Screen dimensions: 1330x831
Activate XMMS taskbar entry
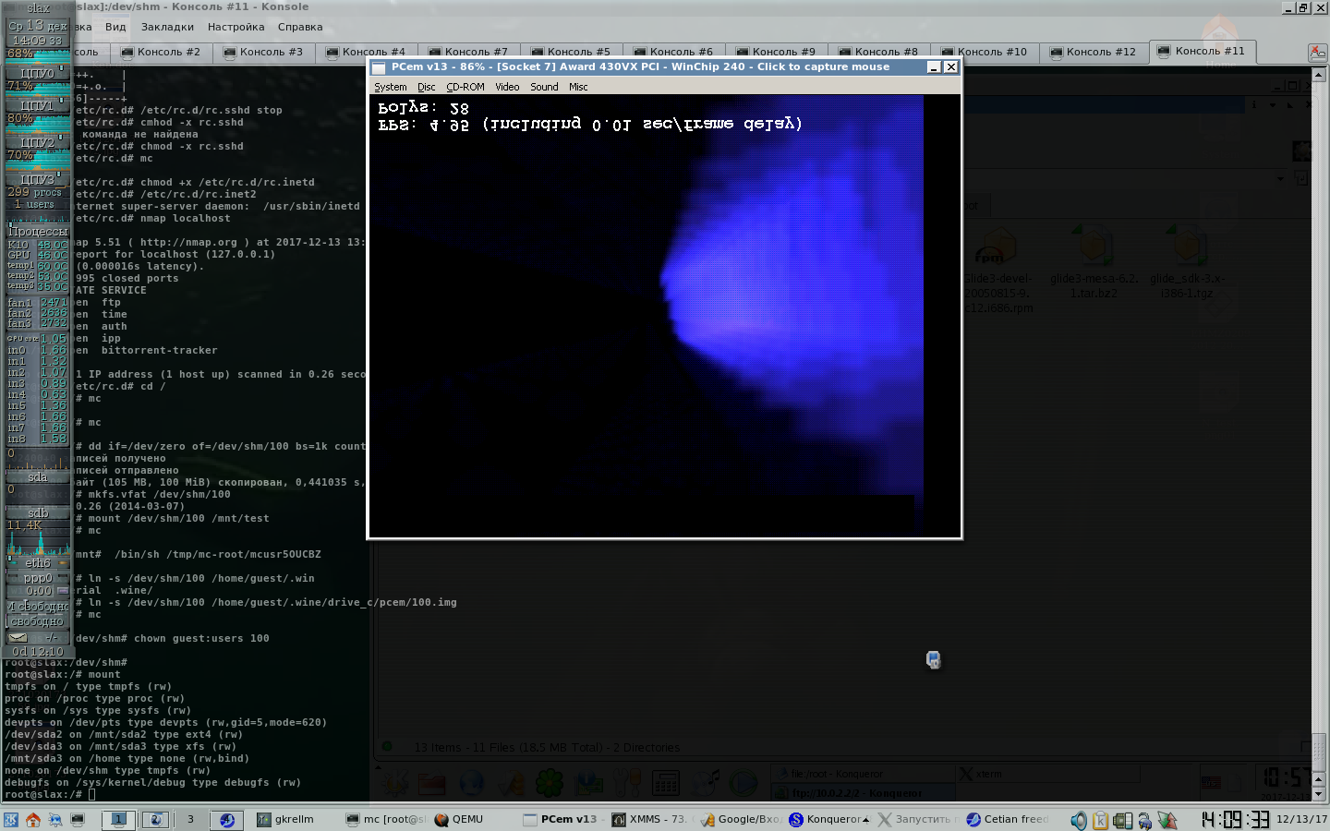point(650,819)
